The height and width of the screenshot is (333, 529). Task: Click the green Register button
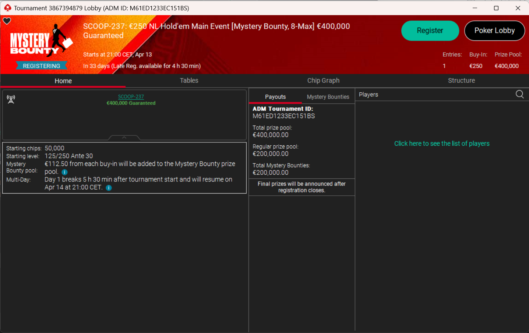pyautogui.click(x=430, y=31)
